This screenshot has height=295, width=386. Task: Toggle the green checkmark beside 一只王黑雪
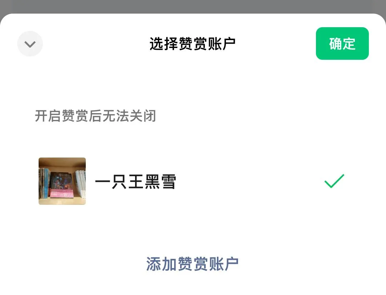334,181
